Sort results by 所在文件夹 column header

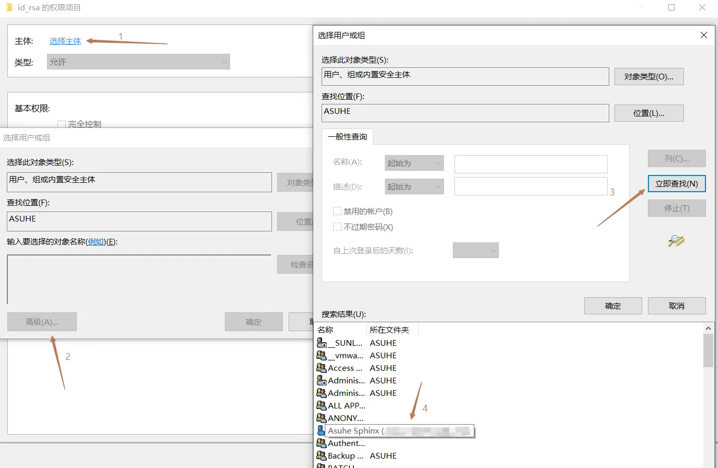coord(392,330)
